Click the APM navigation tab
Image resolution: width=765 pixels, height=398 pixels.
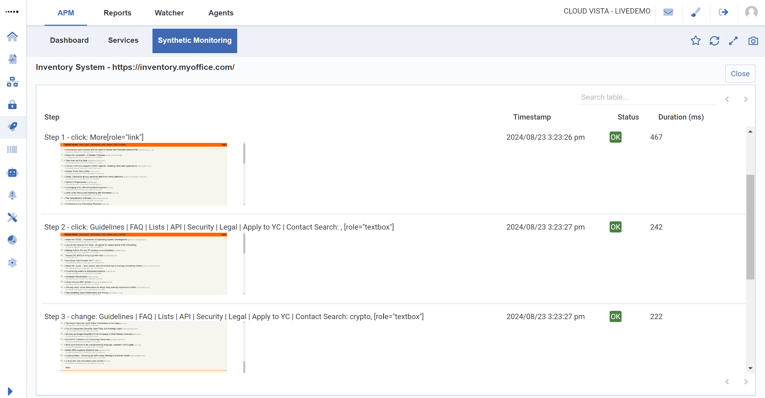click(x=66, y=13)
